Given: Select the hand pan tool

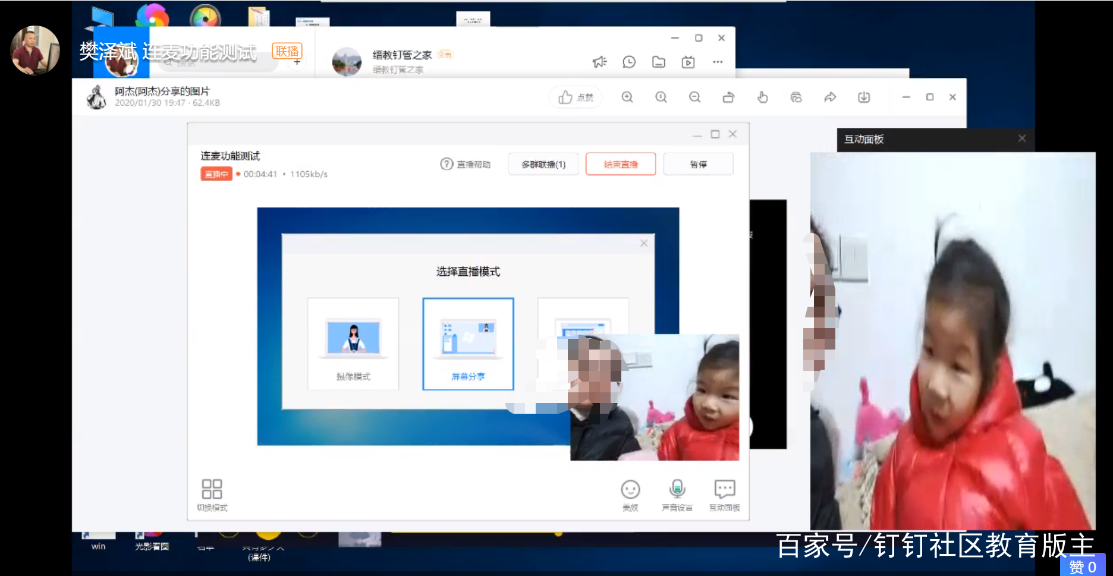Looking at the screenshot, I should (762, 97).
